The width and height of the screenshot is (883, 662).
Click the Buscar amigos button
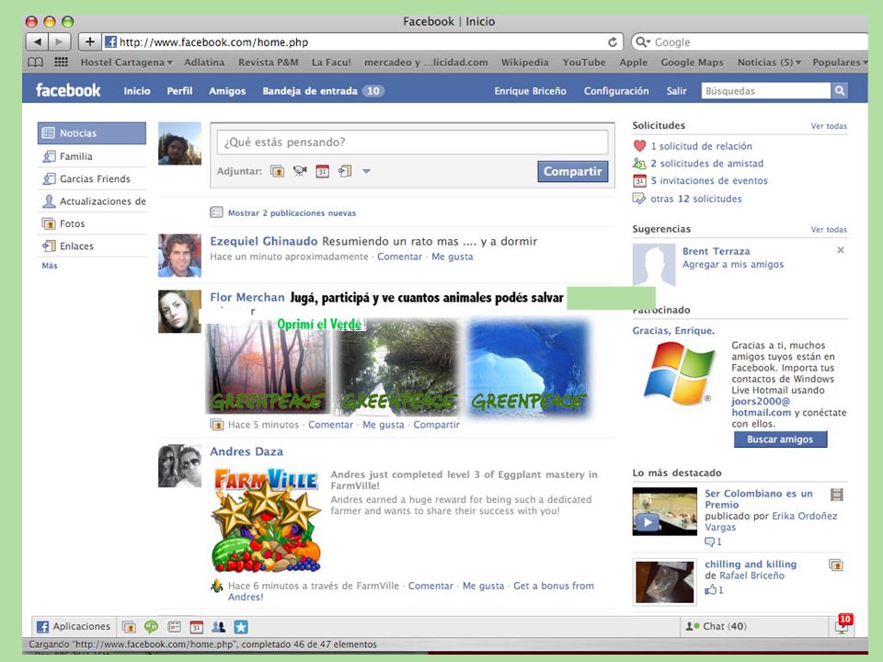(x=780, y=439)
